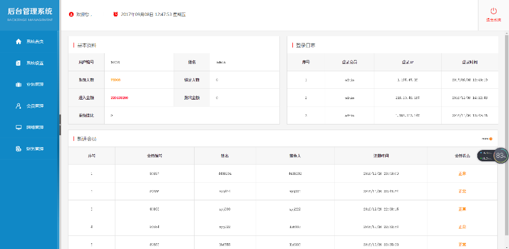Click the home icon for 系统首页
This screenshot has height=249, width=509.
pos(19,41)
